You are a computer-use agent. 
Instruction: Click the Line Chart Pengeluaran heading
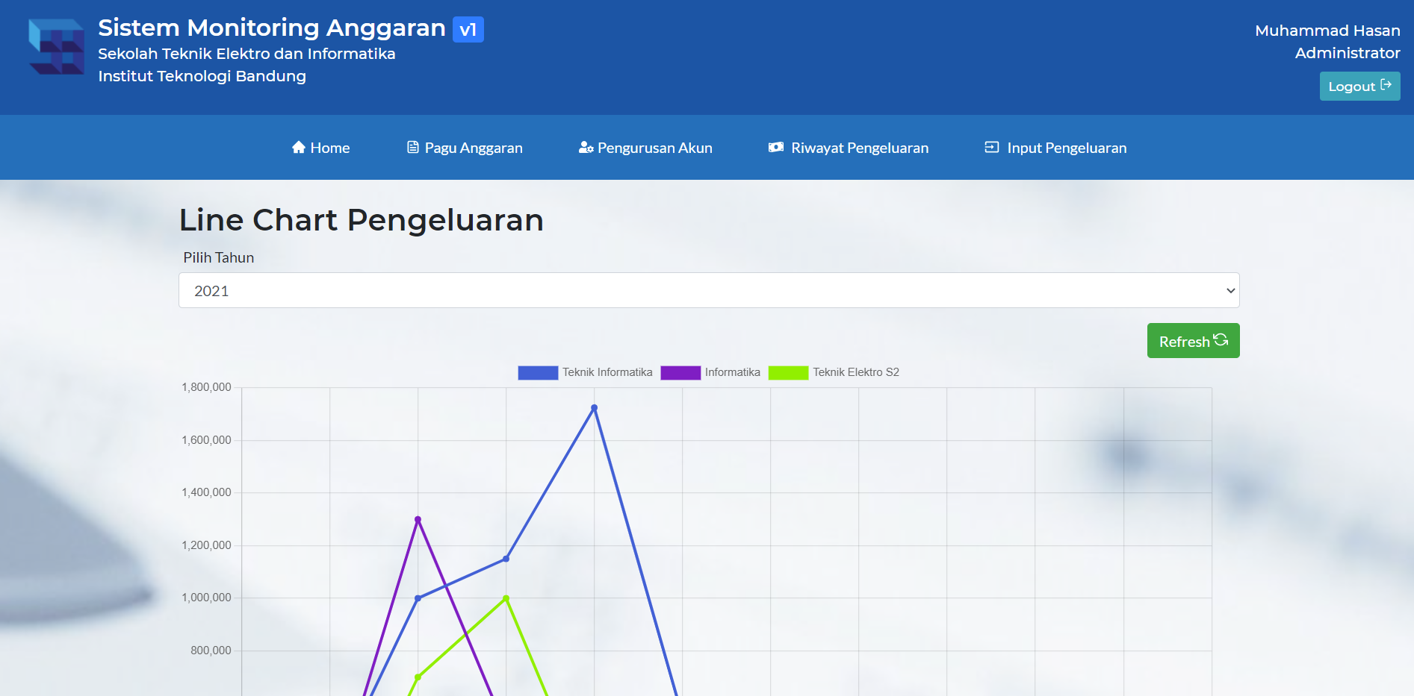pyautogui.click(x=362, y=220)
